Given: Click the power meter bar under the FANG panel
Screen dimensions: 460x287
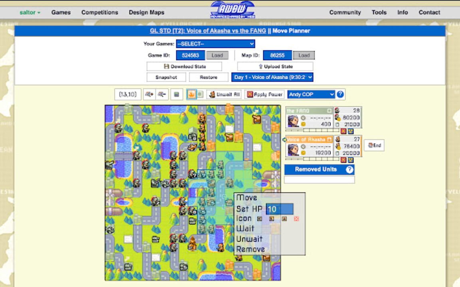Looking at the screenshot, I should pyautogui.click(x=311, y=131).
